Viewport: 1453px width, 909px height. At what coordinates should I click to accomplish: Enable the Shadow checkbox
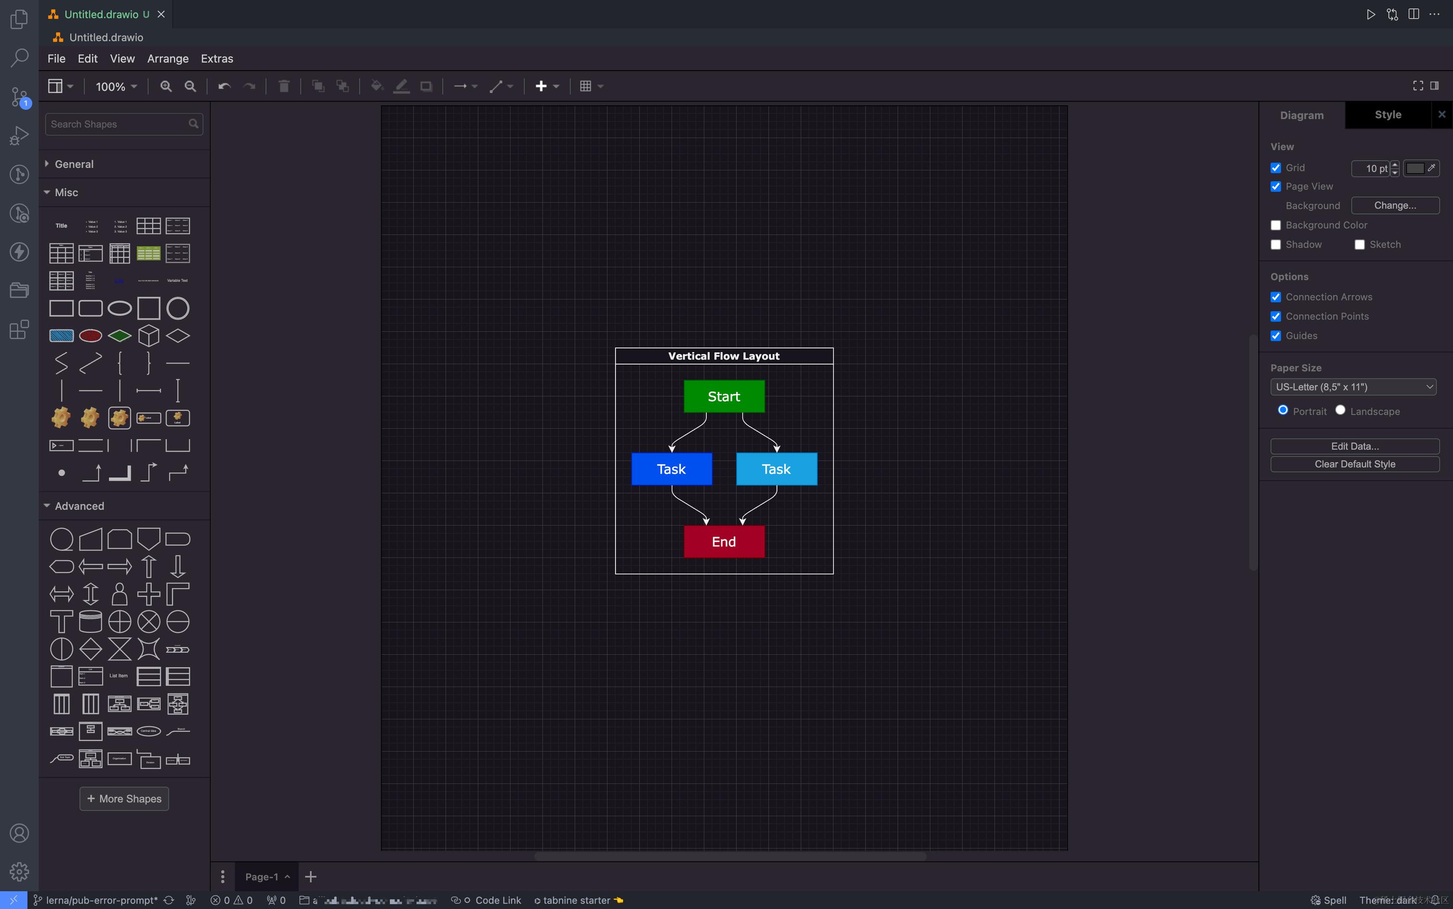pyautogui.click(x=1276, y=245)
